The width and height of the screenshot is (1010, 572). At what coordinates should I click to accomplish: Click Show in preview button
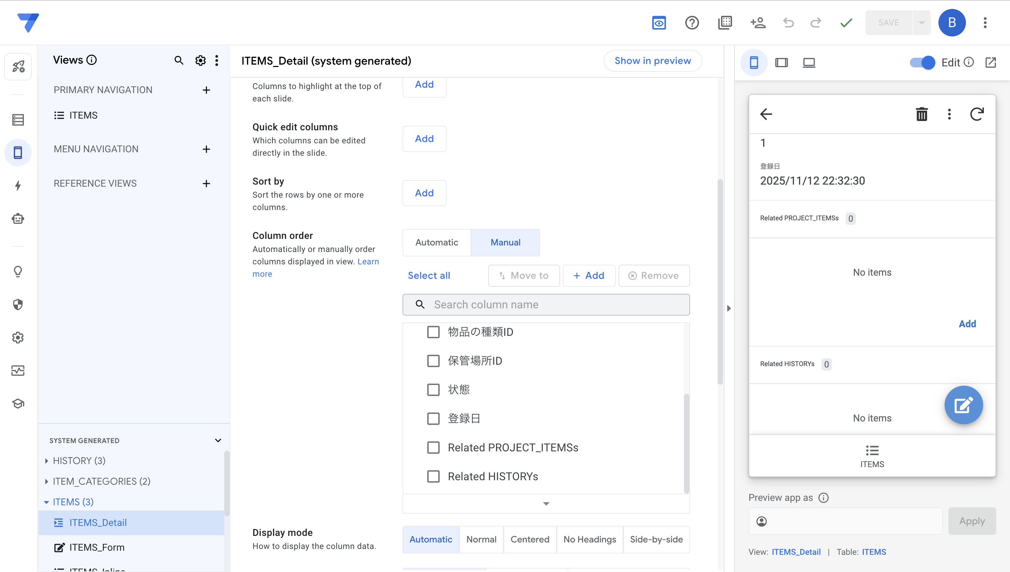point(652,61)
